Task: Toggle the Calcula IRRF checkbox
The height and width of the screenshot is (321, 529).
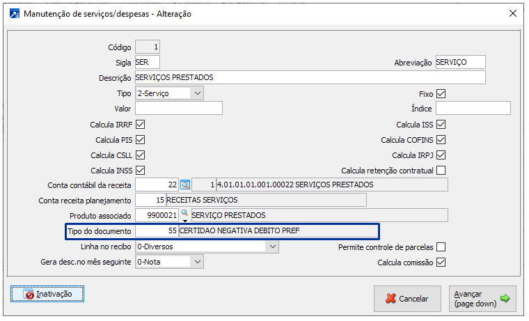Action: (140, 125)
